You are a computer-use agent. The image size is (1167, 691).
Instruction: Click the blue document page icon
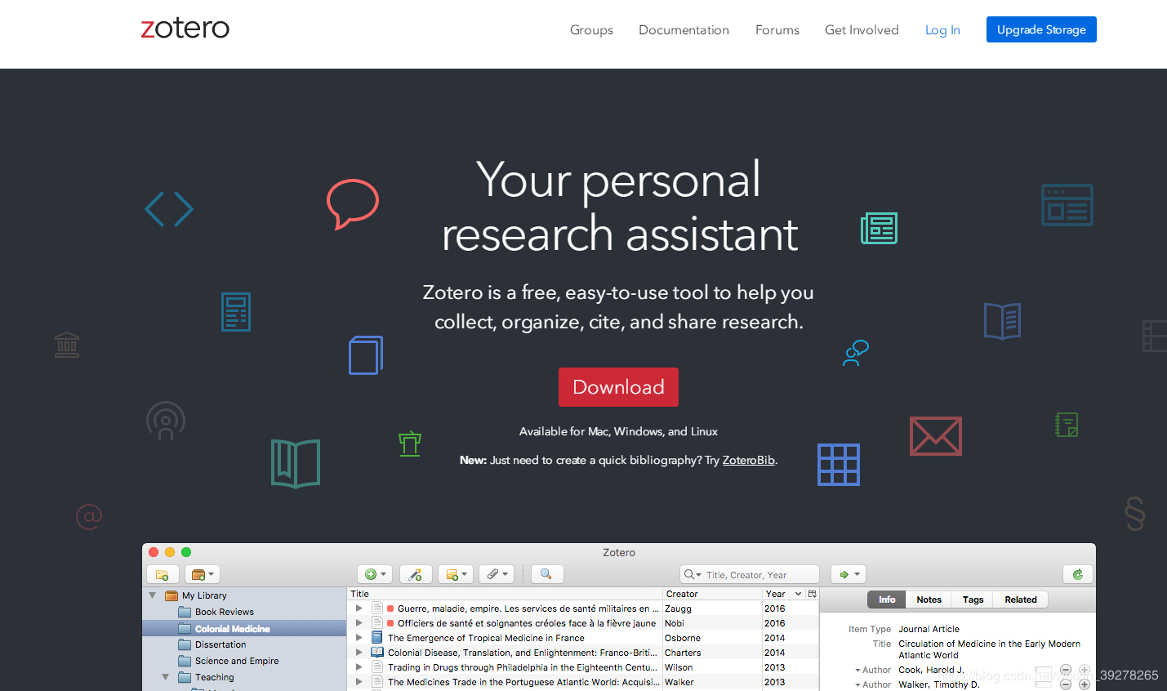pyautogui.click(x=236, y=312)
